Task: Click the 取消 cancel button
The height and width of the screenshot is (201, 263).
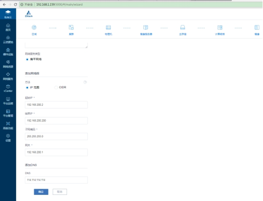Action: coord(60,192)
